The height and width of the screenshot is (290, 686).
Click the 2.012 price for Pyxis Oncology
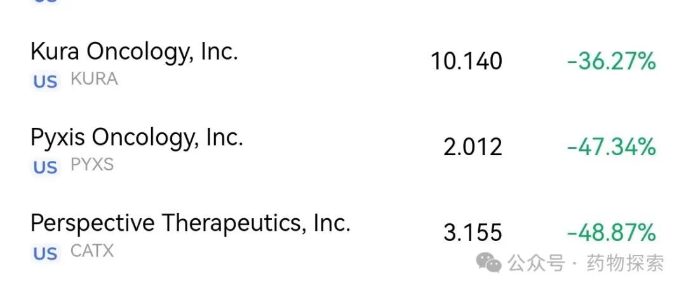[473, 148]
